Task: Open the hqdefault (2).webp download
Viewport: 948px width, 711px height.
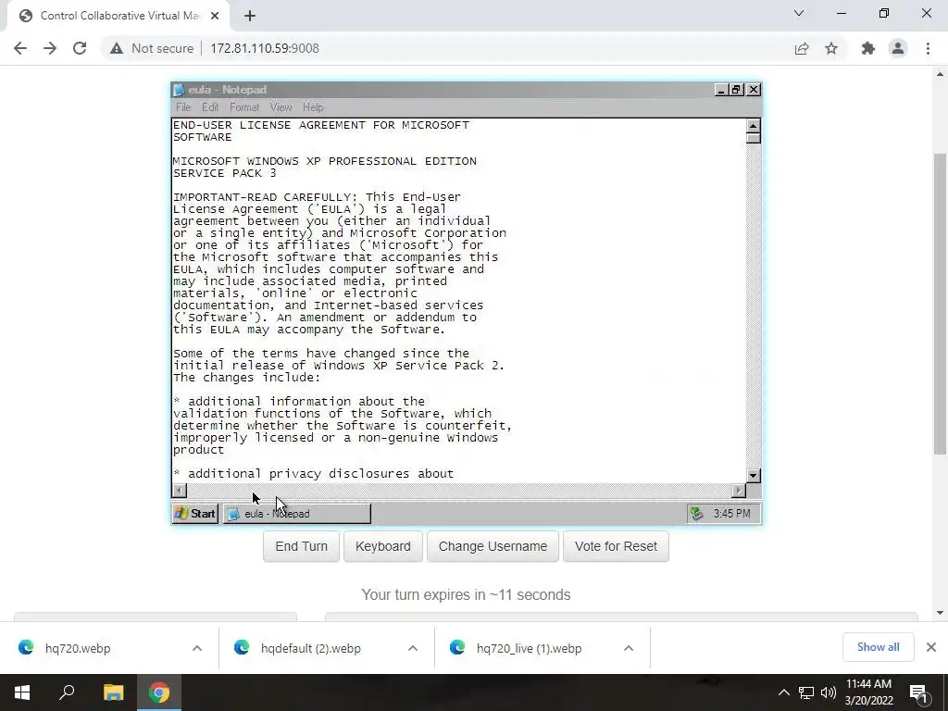Action: (310, 648)
